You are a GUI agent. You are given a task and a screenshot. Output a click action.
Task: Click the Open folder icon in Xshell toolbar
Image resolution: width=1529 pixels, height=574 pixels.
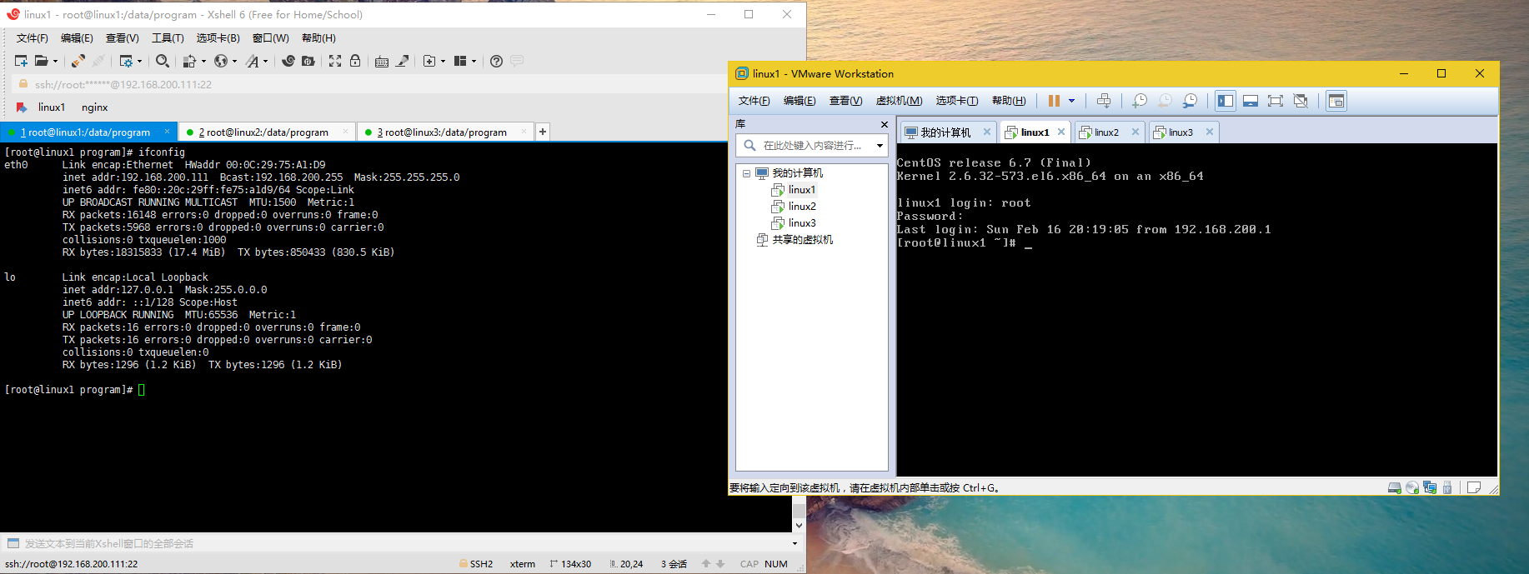(41, 61)
